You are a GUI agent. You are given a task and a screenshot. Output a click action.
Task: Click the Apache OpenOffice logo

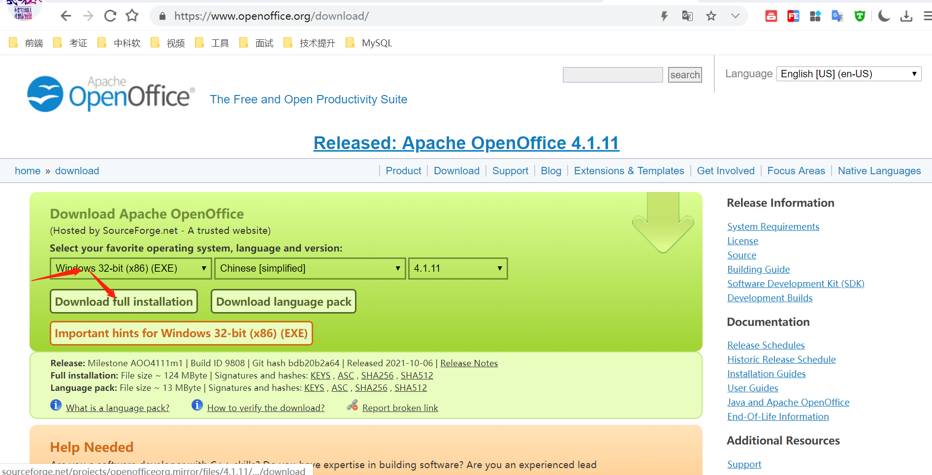[111, 94]
